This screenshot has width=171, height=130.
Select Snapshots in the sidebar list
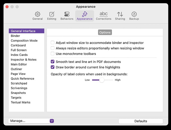[26, 93]
